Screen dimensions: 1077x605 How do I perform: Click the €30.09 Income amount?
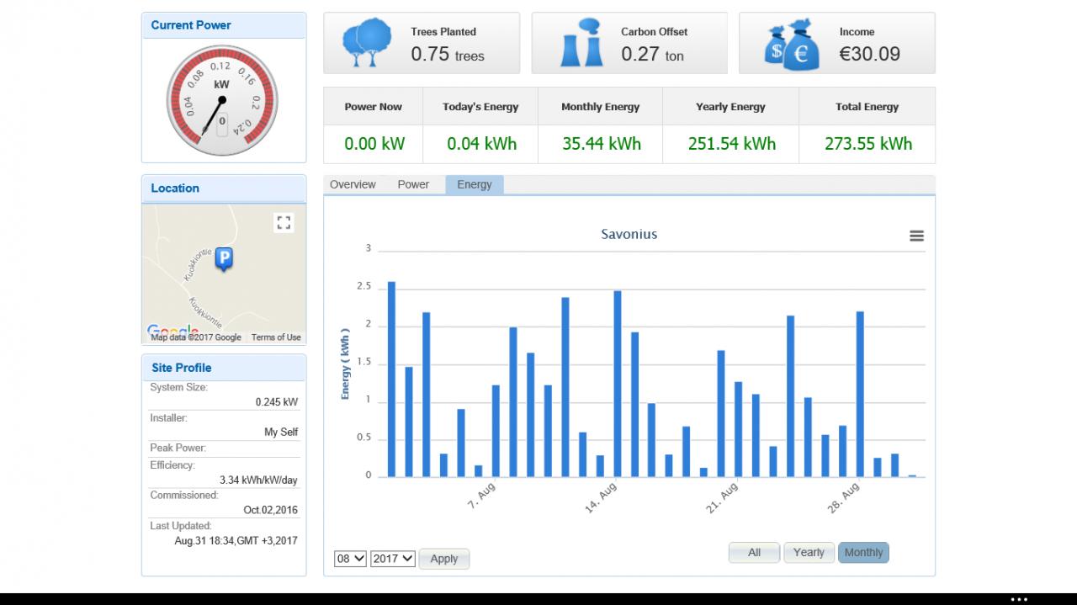click(x=870, y=54)
